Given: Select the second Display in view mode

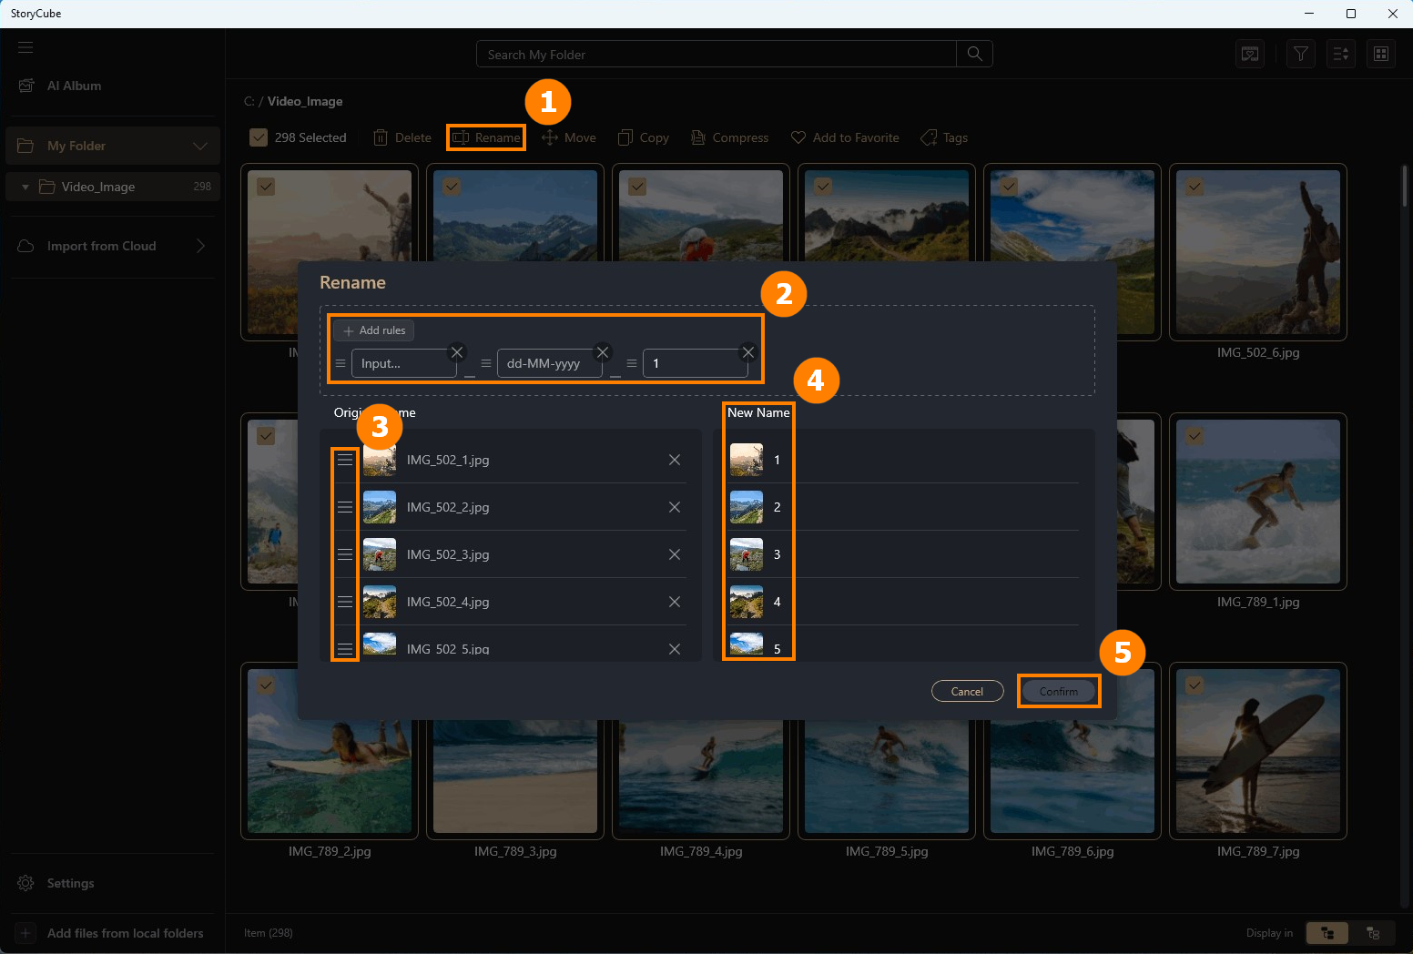Looking at the screenshot, I should (x=1373, y=933).
